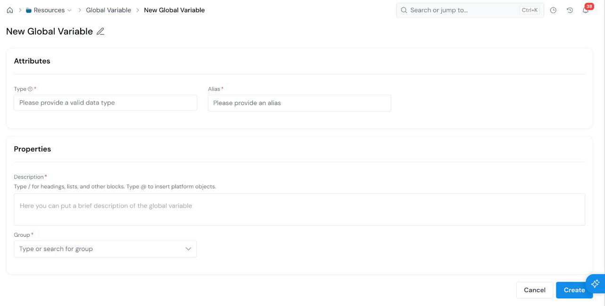Open the history icon in header

pos(570,10)
